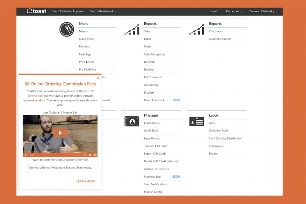
Task: Open Cameron Olshansky user dropdown
Action: [x=263, y=11]
